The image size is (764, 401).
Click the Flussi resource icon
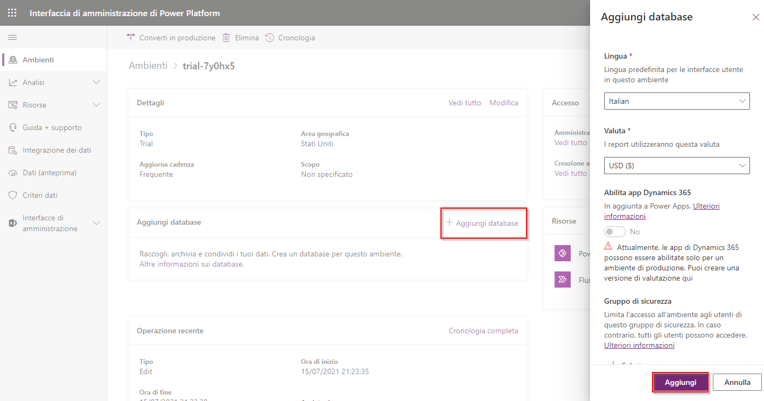[562, 279]
